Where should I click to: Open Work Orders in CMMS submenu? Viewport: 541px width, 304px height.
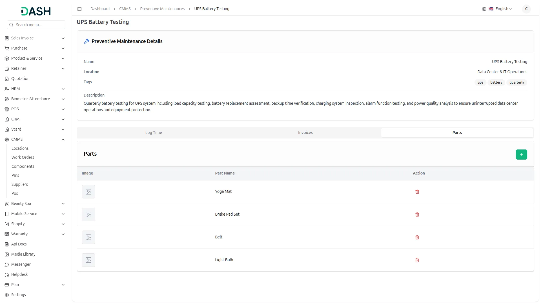click(x=23, y=157)
